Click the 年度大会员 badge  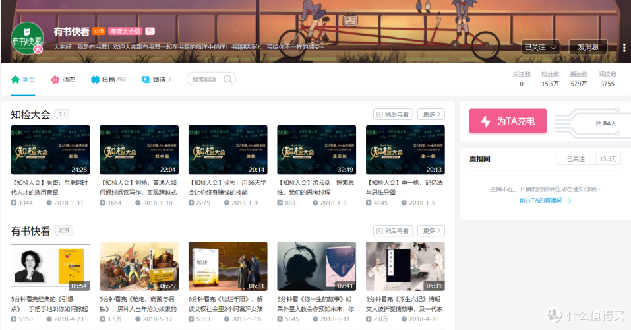pos(125,31)
